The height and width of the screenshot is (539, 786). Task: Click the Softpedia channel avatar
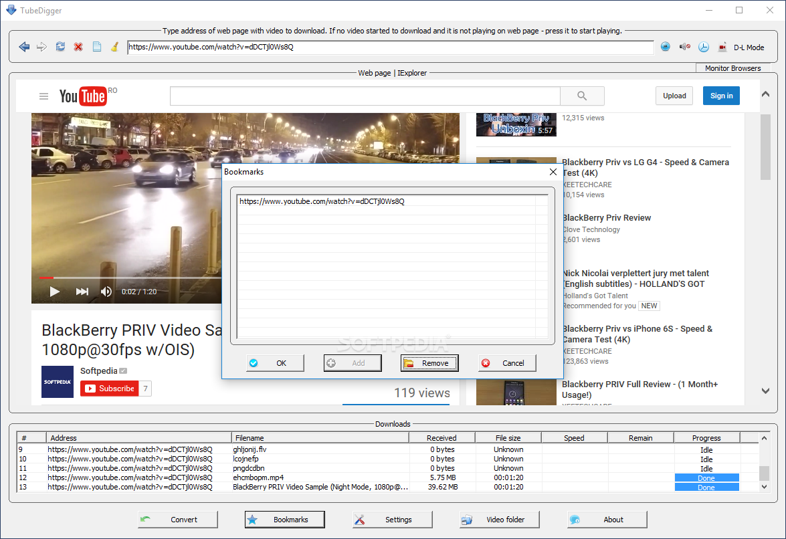(58, 382)
